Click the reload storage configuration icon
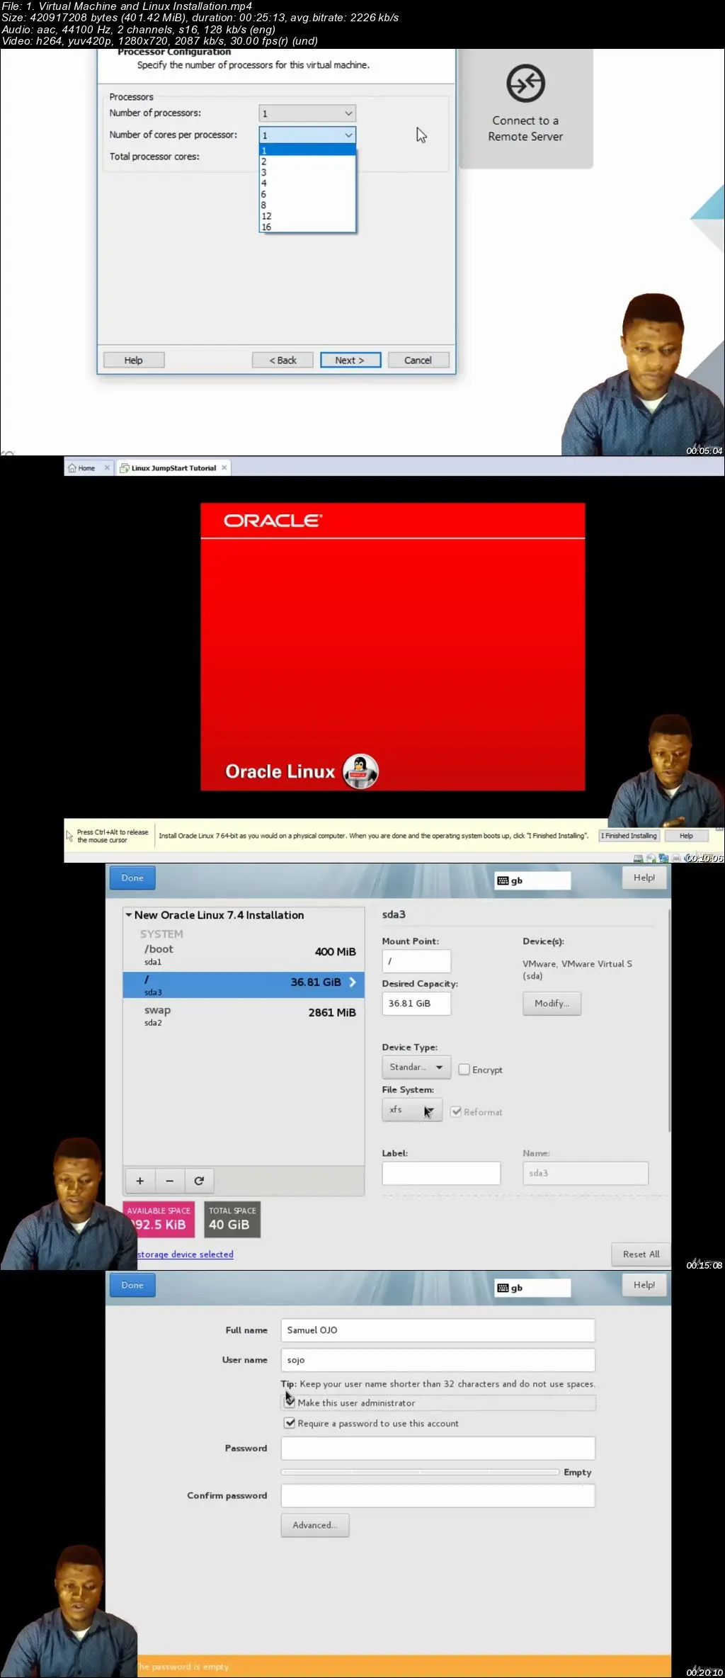 point(199,1181)
